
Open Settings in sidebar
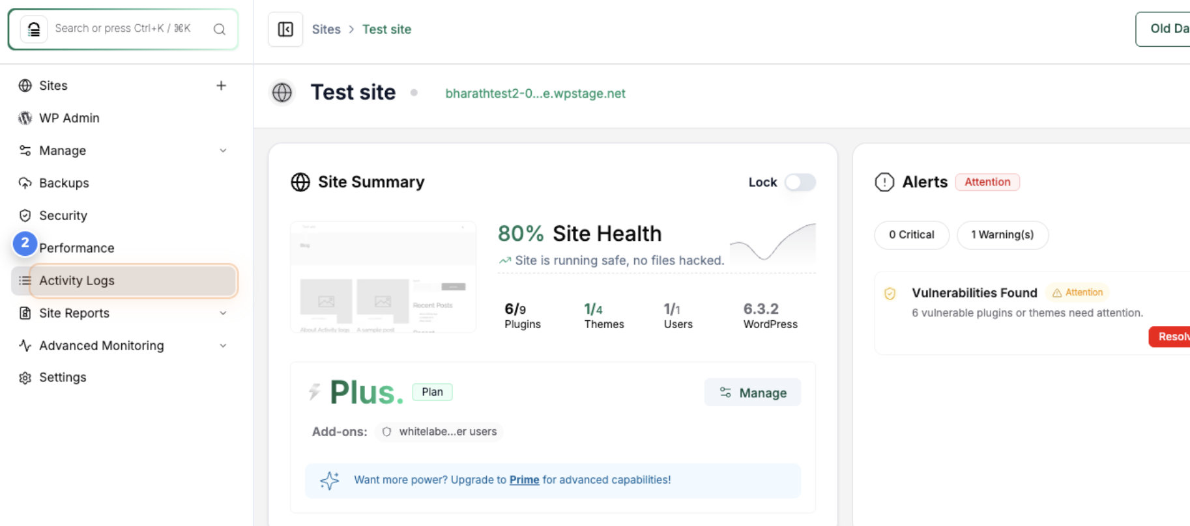coord(63,378)
